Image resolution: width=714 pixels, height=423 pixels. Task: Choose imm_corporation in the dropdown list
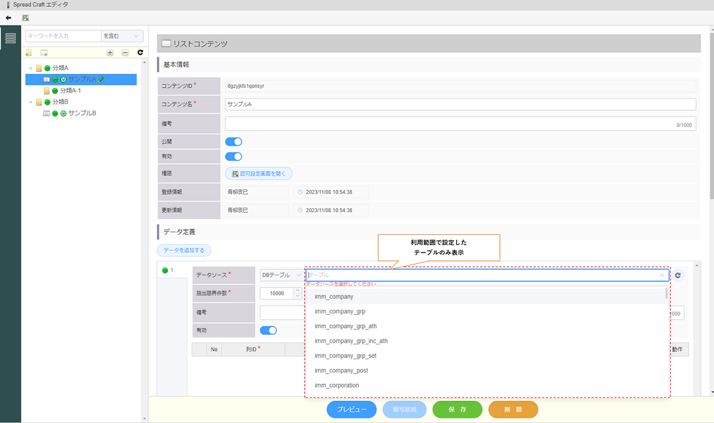[x=337, y=385]
